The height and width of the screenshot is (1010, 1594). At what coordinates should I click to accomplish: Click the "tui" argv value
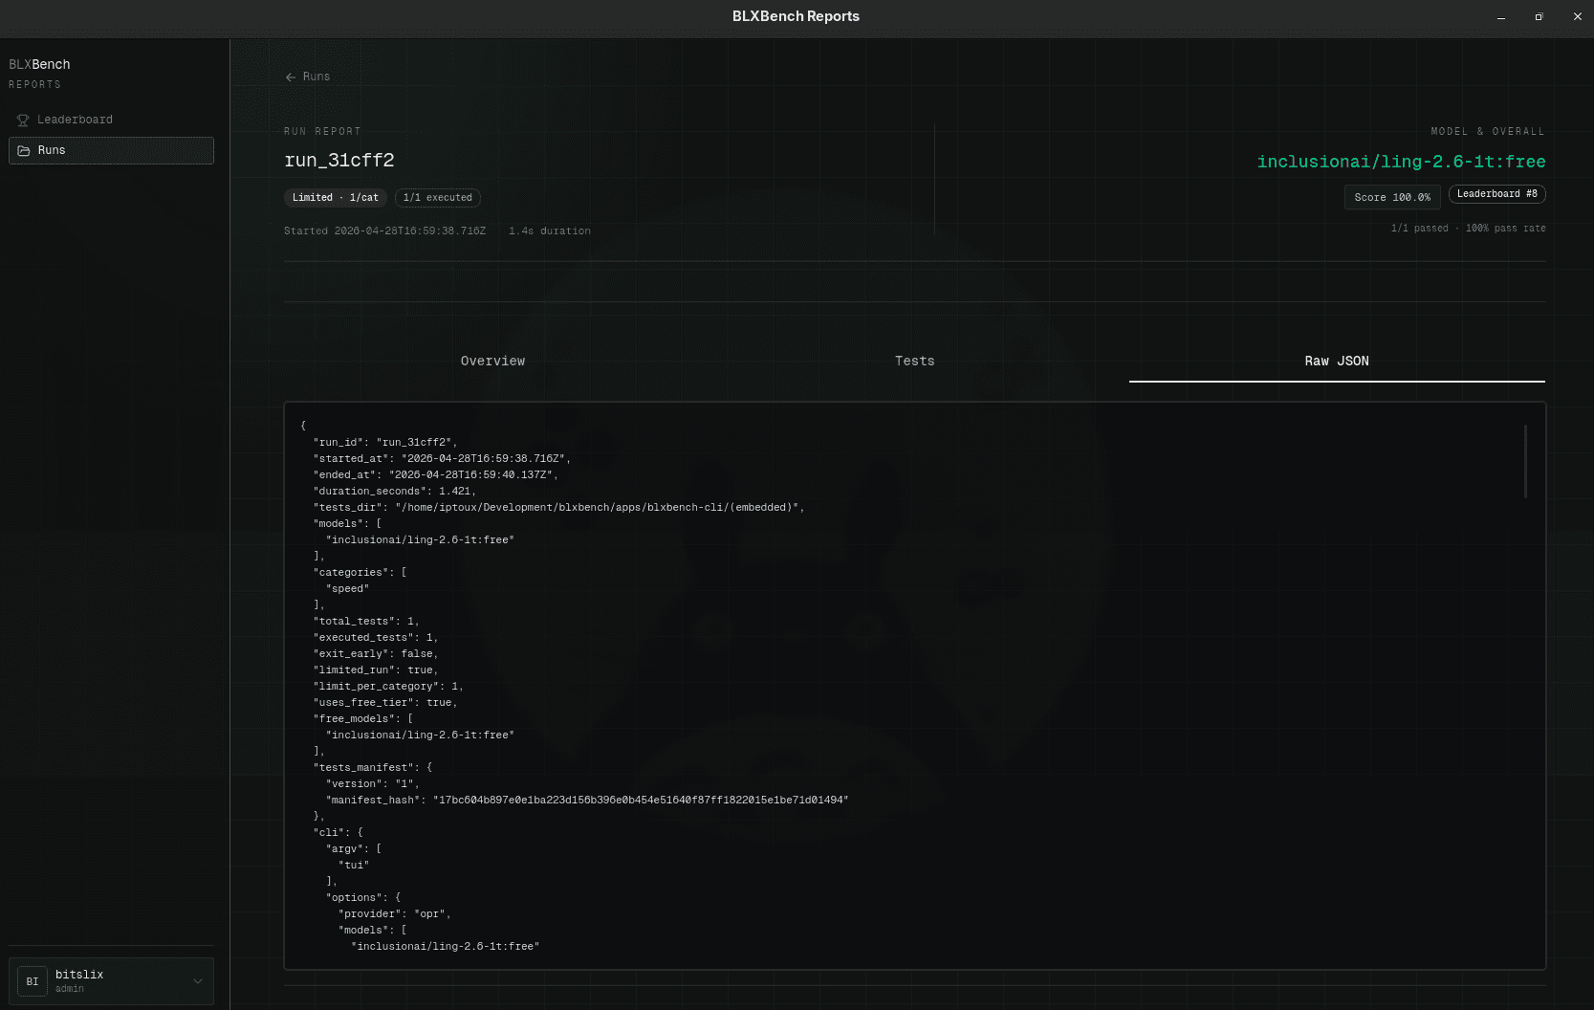point(354,866)
